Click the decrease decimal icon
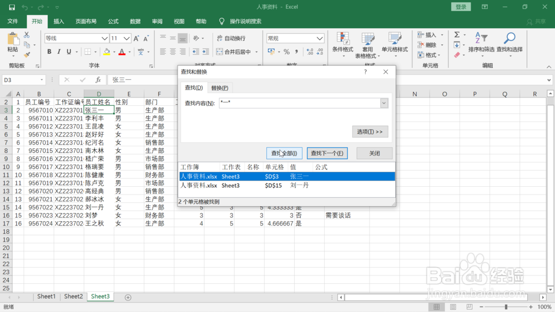The height and width of the screenshot is (312, 555). point(320,52)
